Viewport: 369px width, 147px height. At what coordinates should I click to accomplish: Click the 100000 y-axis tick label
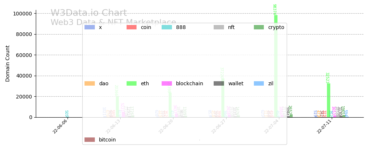(x=22, y=14)
